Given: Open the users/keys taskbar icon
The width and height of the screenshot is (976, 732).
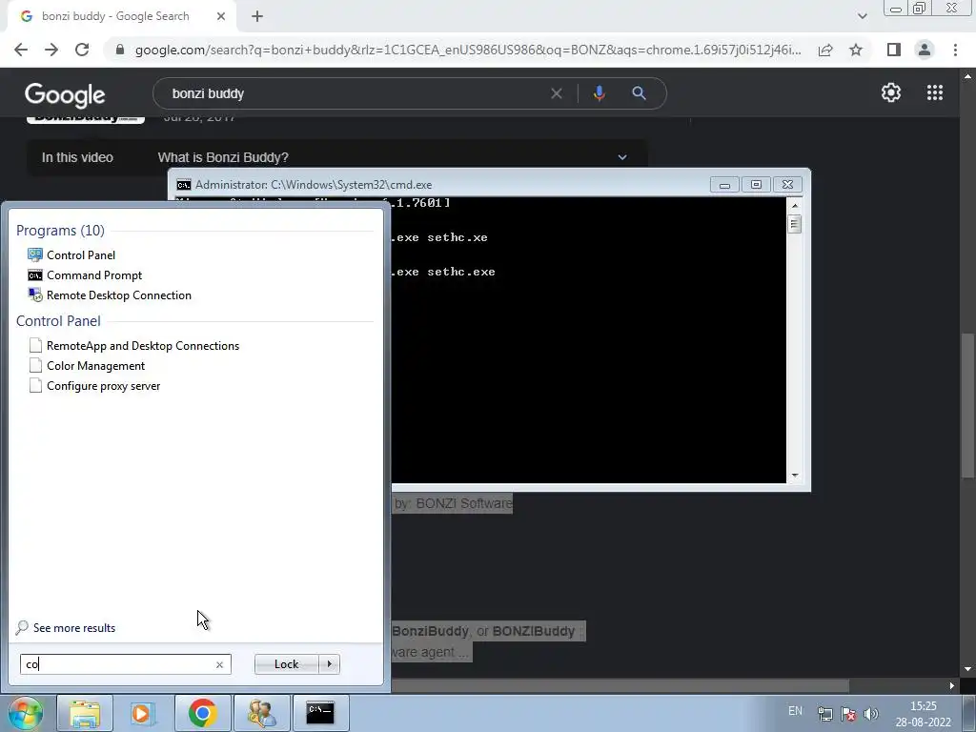Looking at the screenshot, I should 261,713.
